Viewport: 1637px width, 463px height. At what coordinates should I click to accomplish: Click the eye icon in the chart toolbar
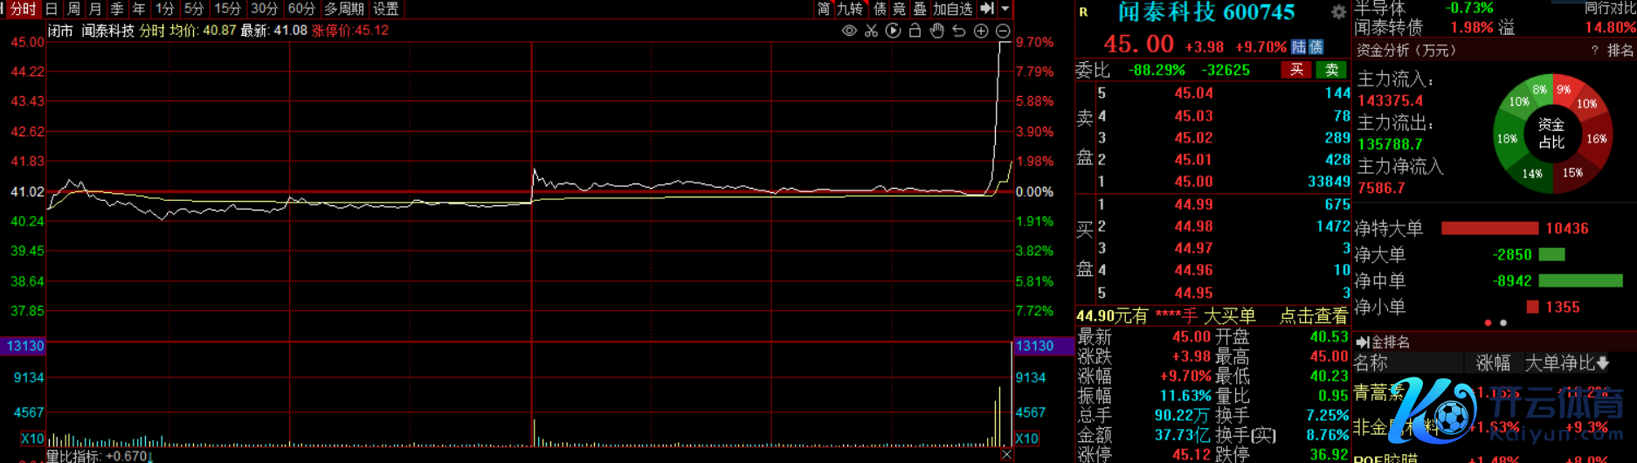coord(849,31)
